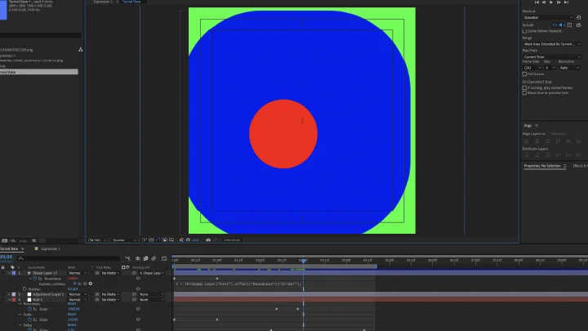The image size is (588, 331).
Task: Open viewer resolution Quarter dropdown
Action: (124, 240)
